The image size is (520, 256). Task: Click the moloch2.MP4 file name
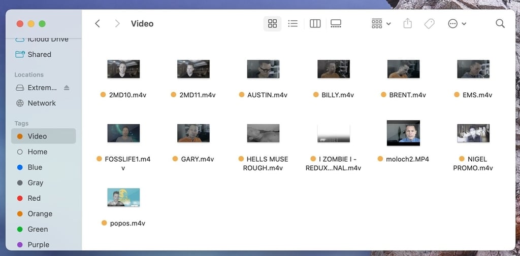[x=407, y=159]
